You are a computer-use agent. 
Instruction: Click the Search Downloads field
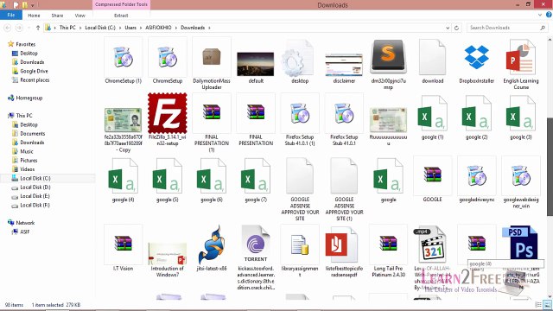click(x=507, y=28)
